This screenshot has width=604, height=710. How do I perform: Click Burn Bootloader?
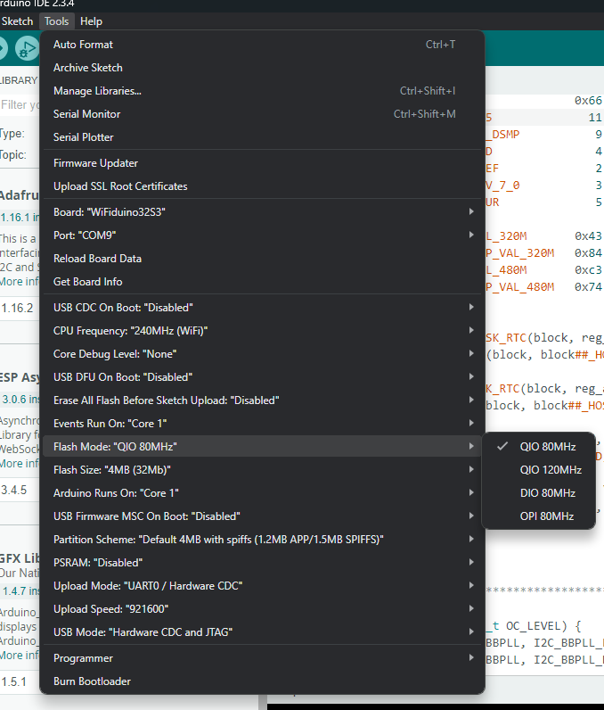click(x=262, y=681)
